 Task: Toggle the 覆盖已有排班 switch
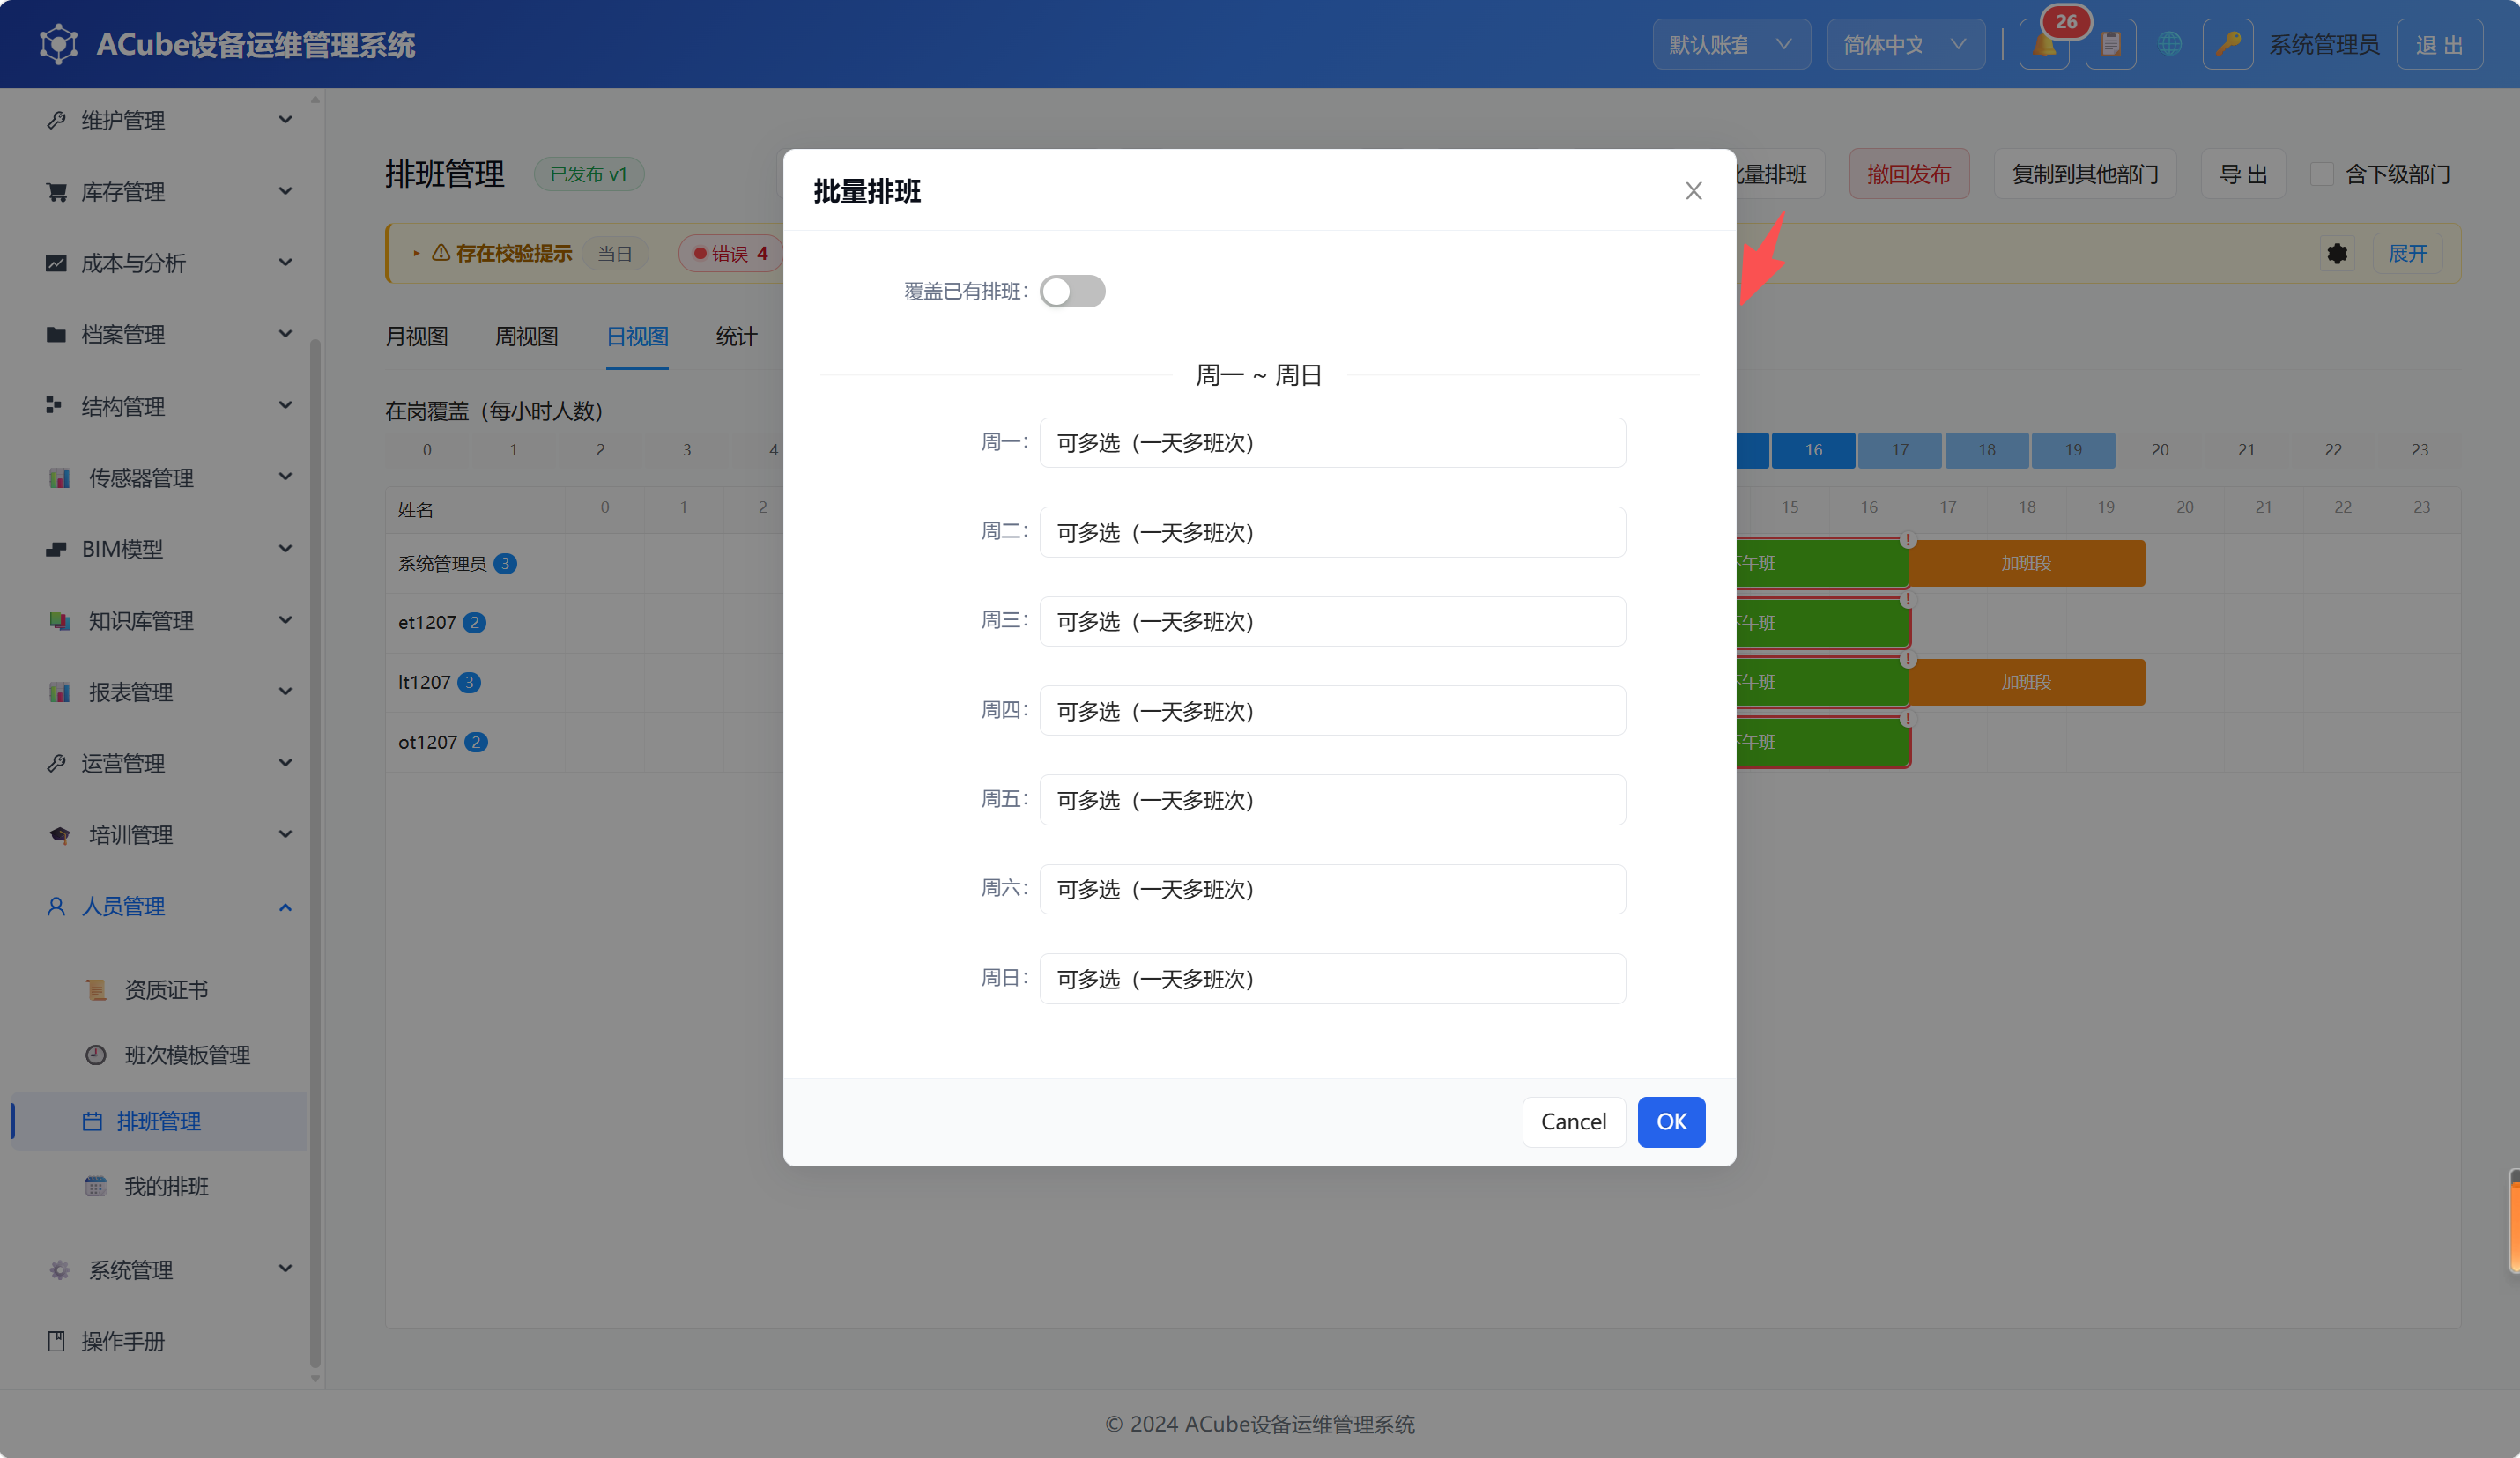1072,291
